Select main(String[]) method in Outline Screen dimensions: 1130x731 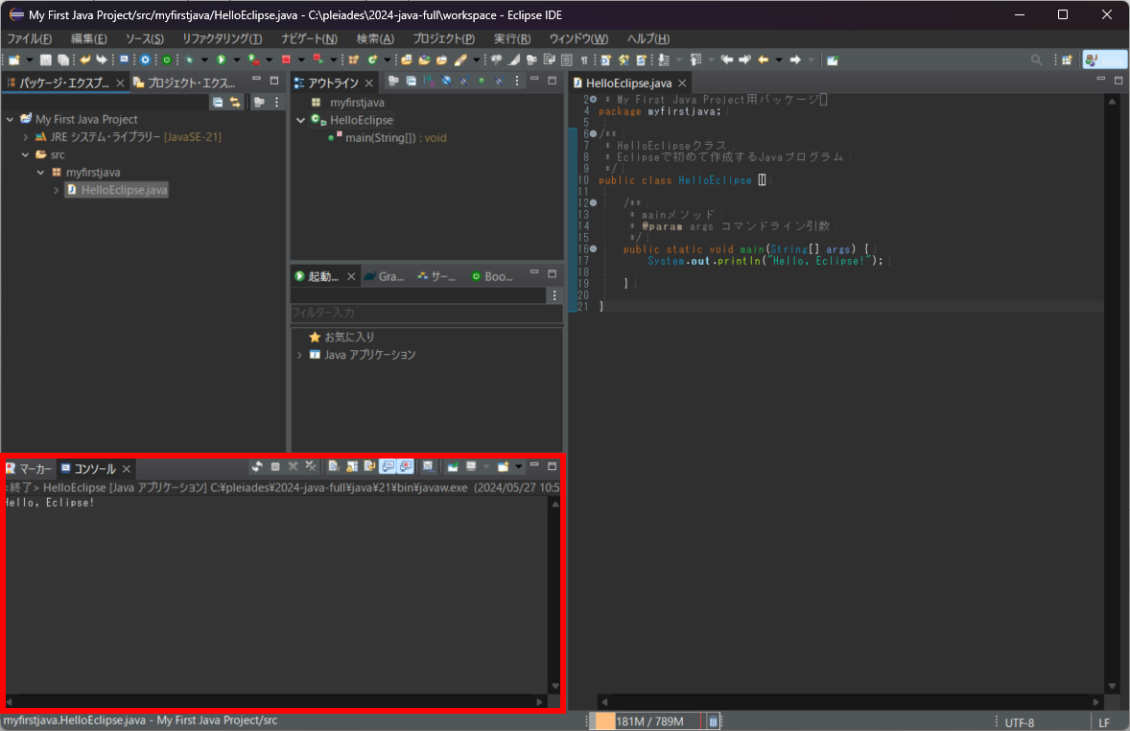point(395,138)
